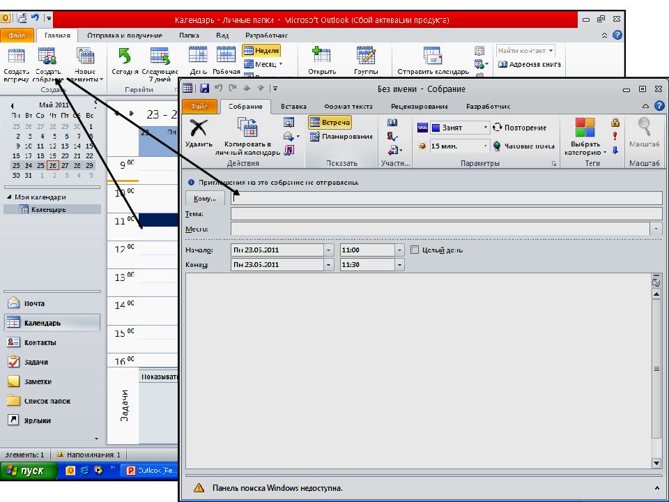669x502 pixels.
Task: Open the Рецензирование tab
Action: [420, 106]
